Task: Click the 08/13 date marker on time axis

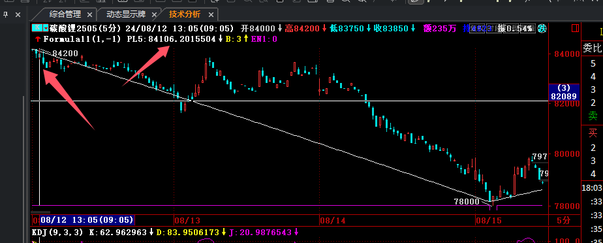Action: (187, 221)
